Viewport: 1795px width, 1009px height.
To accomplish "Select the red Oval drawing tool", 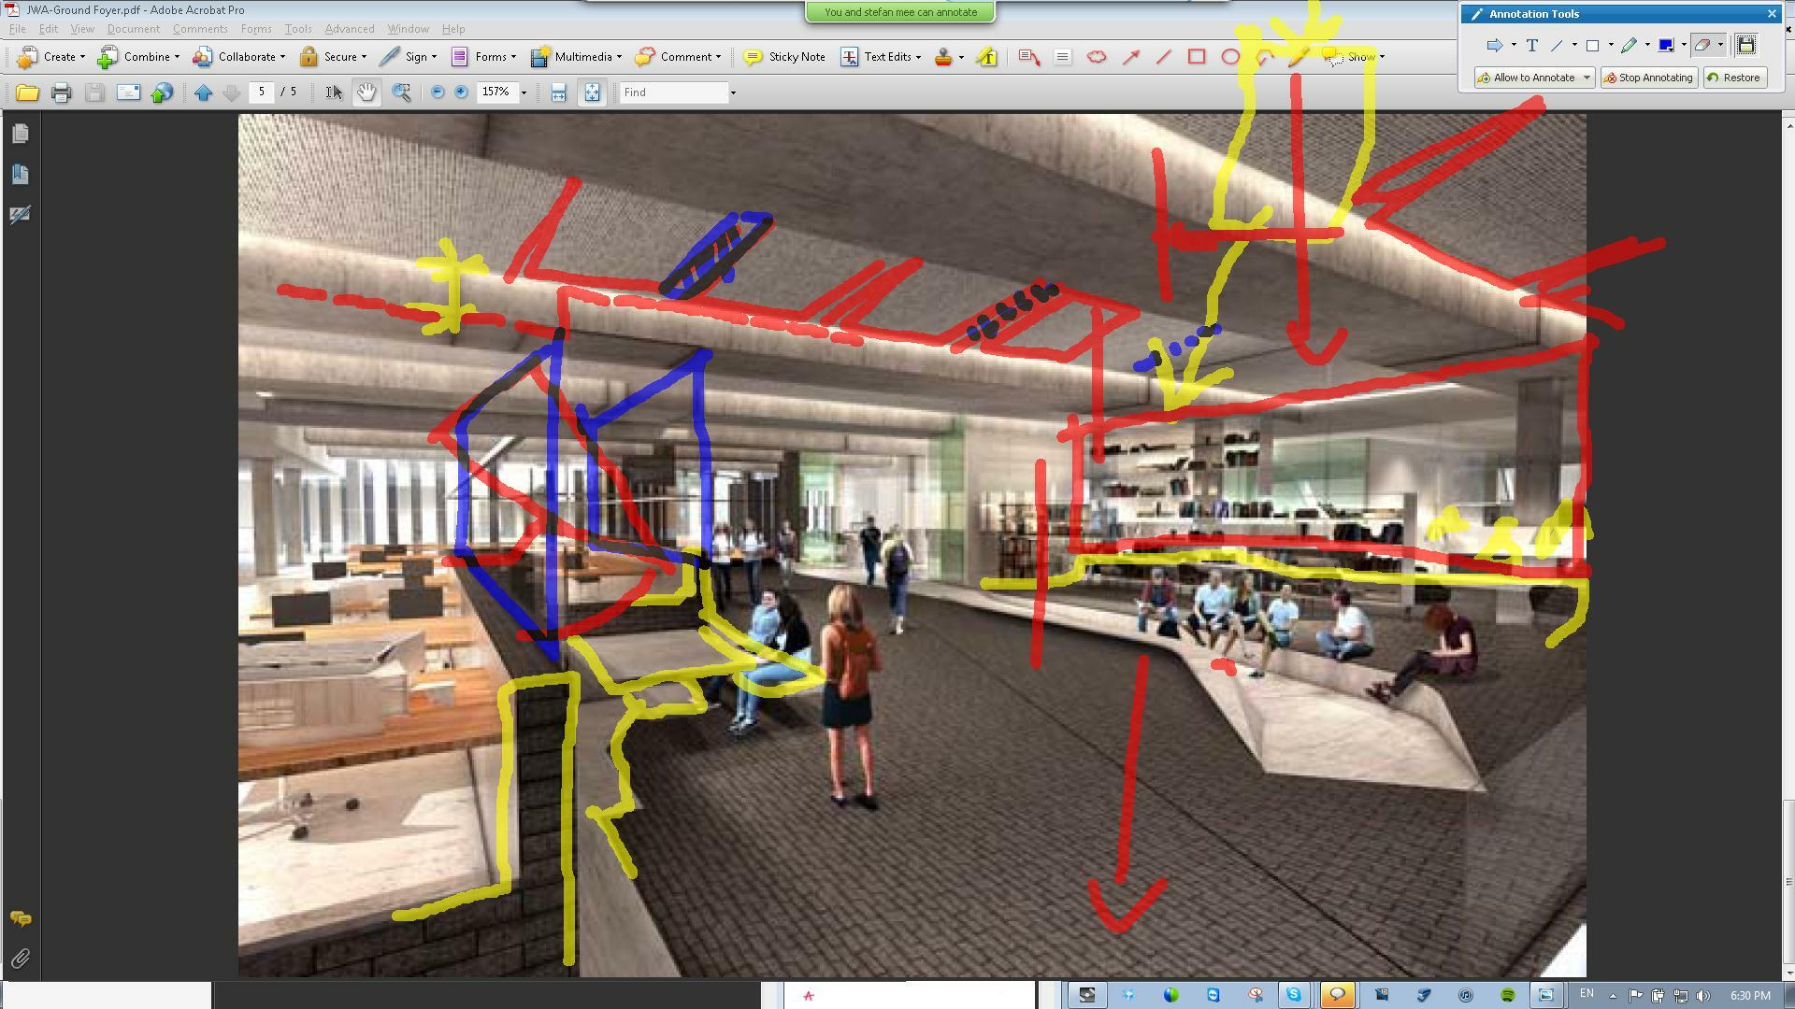I will click(1230, 57).
